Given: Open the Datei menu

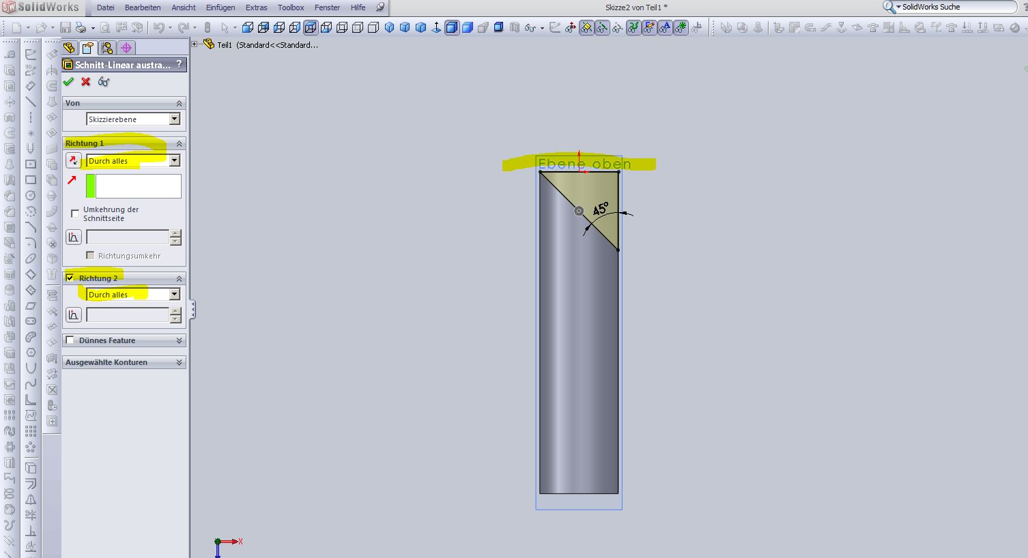Looking at the screenshot, I should pos(106,8).
